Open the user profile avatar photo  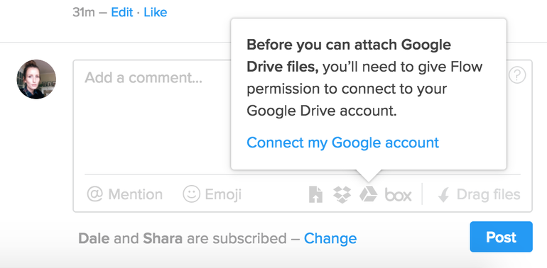tap(36, 79)
